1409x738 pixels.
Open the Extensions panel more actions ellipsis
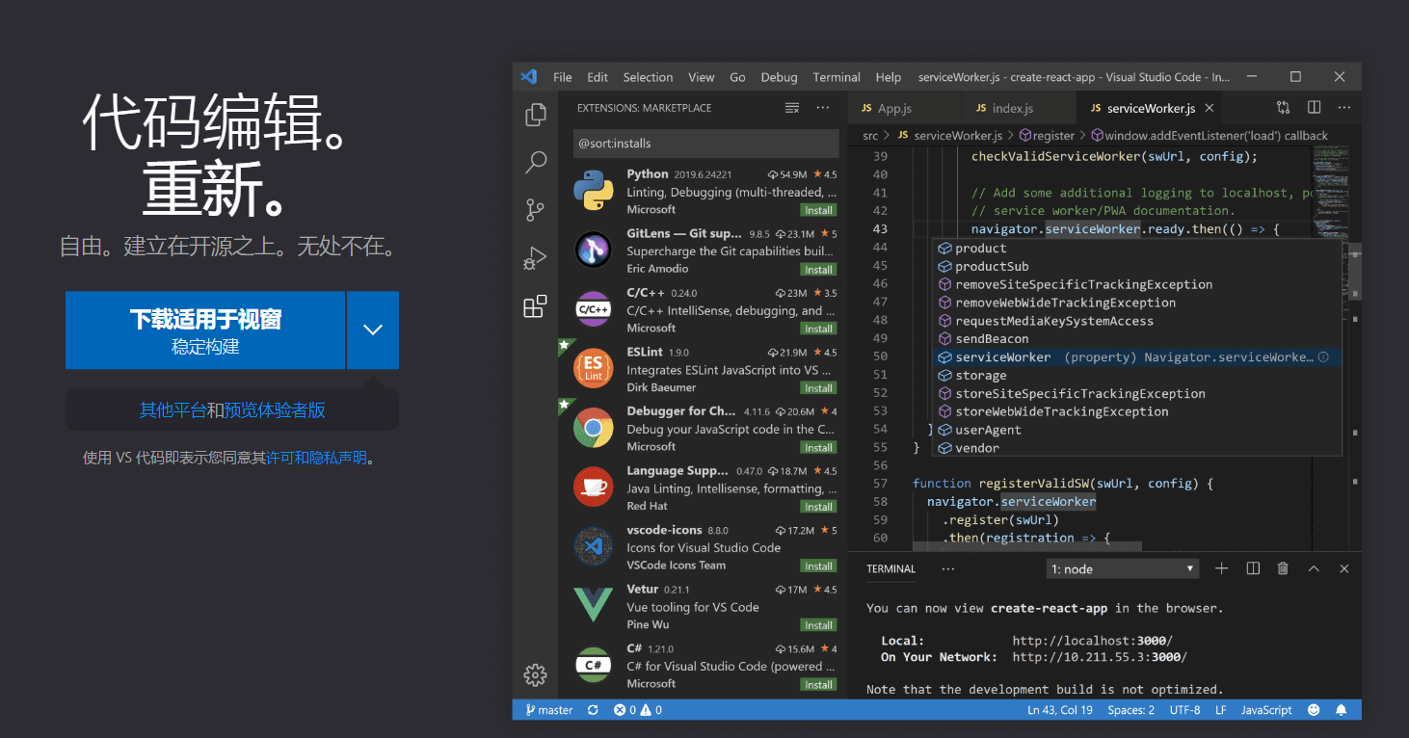(x=823, y=108)
